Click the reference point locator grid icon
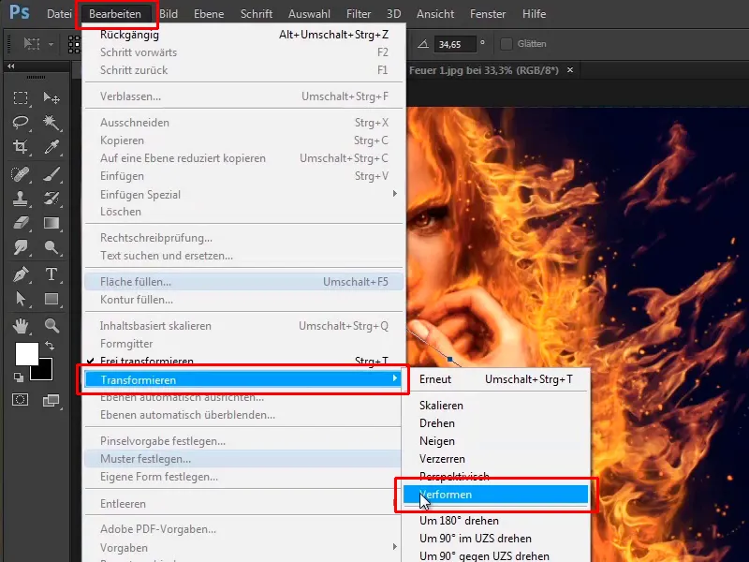 point(75,44)
